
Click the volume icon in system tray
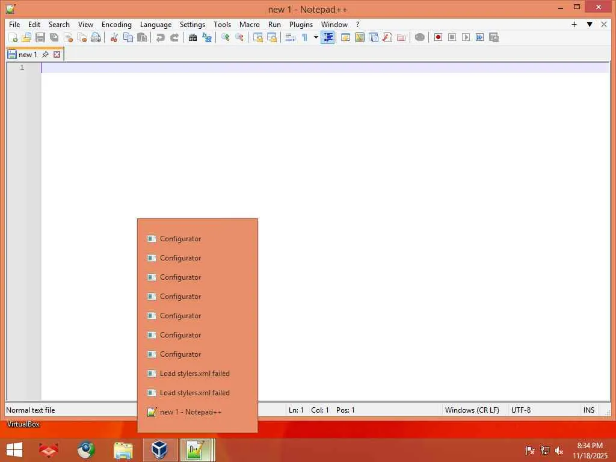(x=559, y=451)
